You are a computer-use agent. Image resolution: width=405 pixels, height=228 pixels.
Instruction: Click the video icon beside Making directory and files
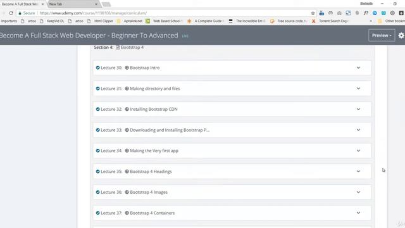[127, 89]
